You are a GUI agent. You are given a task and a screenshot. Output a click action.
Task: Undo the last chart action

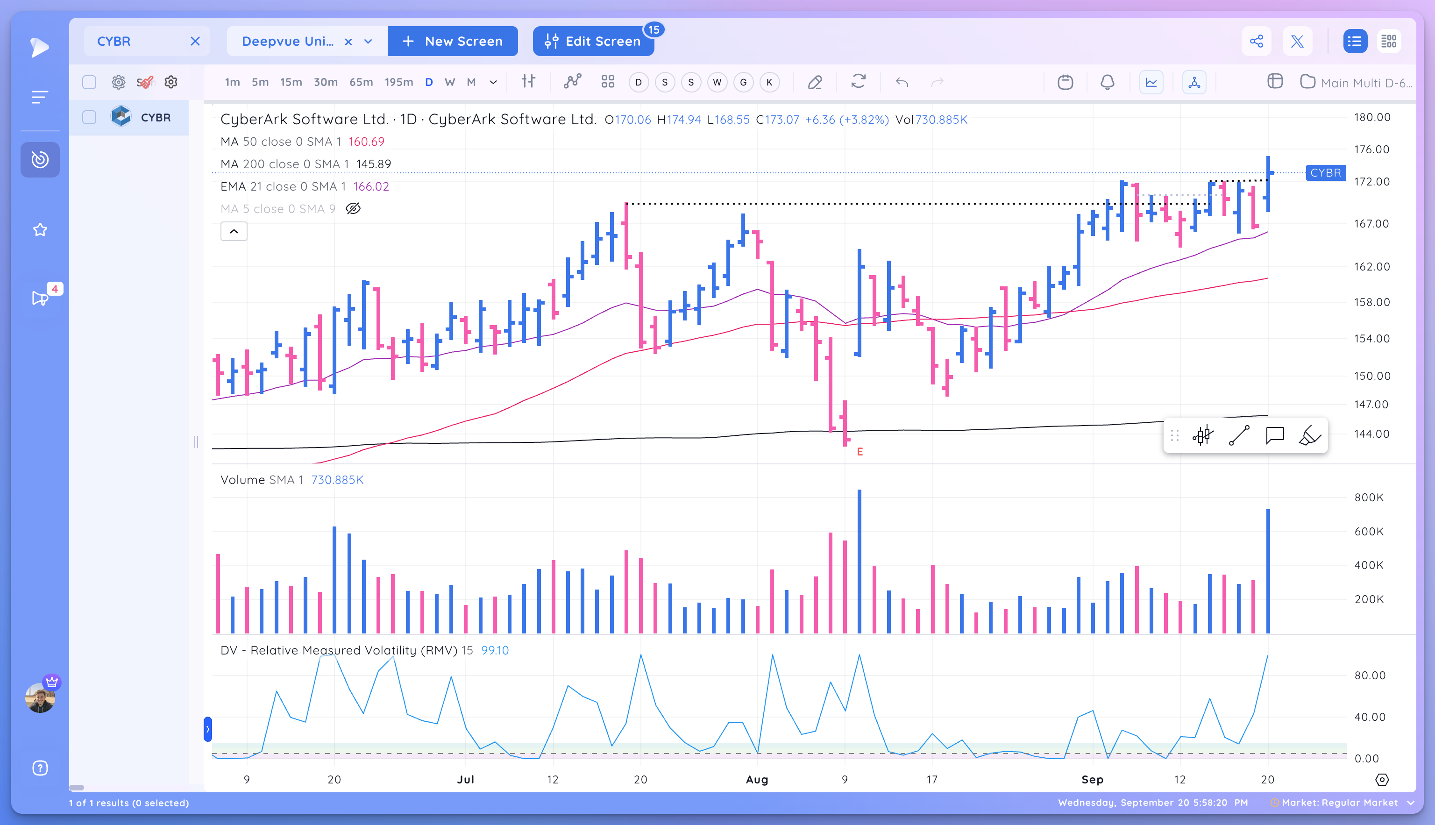pos(902,82)
